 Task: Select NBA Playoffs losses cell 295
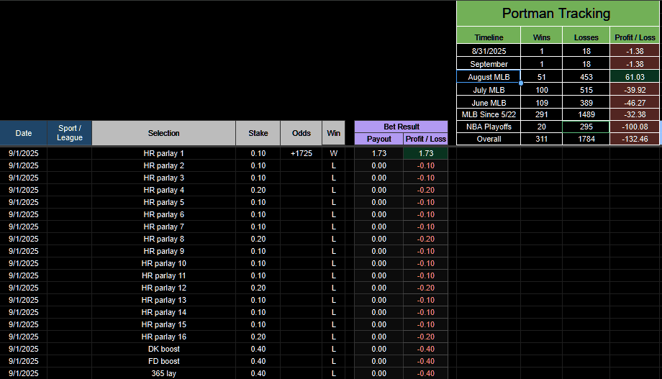[586, 127]
